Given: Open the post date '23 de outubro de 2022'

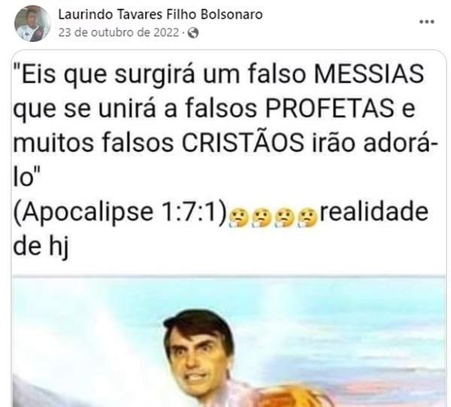Looking at the screenshot, I should 119,32.
